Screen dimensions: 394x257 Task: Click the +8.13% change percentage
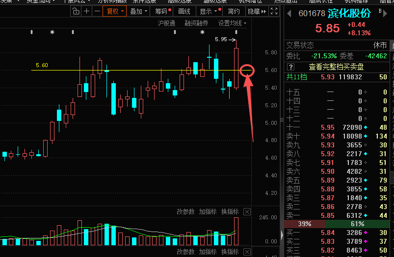tap(359, 33)
